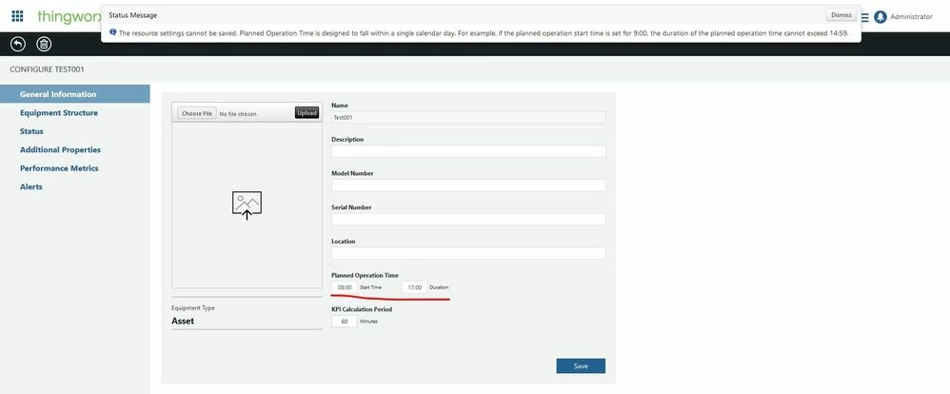The image size is (950, 394).
Task: Open the hamburger menu beside Administrator
Action: [x=864, y=17]
